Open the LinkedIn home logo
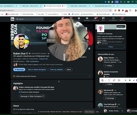 click(x=12, y=19)
